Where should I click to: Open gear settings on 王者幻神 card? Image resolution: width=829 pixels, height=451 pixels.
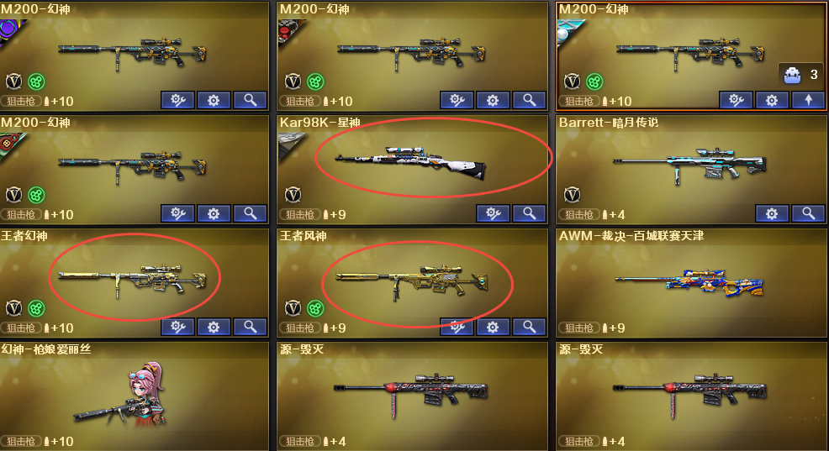[x=214, y=327]
